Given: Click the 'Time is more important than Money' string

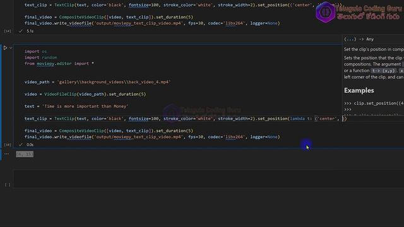Looking at the screenshot, I should [85, 107].
